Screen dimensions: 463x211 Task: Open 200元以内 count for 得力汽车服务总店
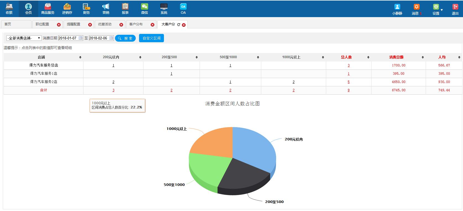(113, 65)
